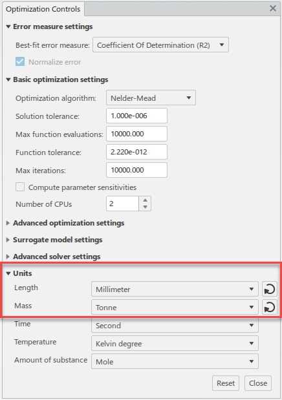The width and height of the screenshot is (282, 400).
Task: Collapse the Error measure settings section
Action: (x=8, y=26)
